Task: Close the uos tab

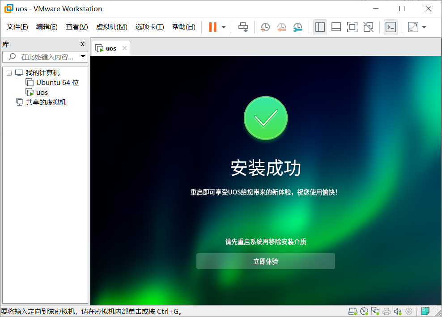Action: coord(125,48)
